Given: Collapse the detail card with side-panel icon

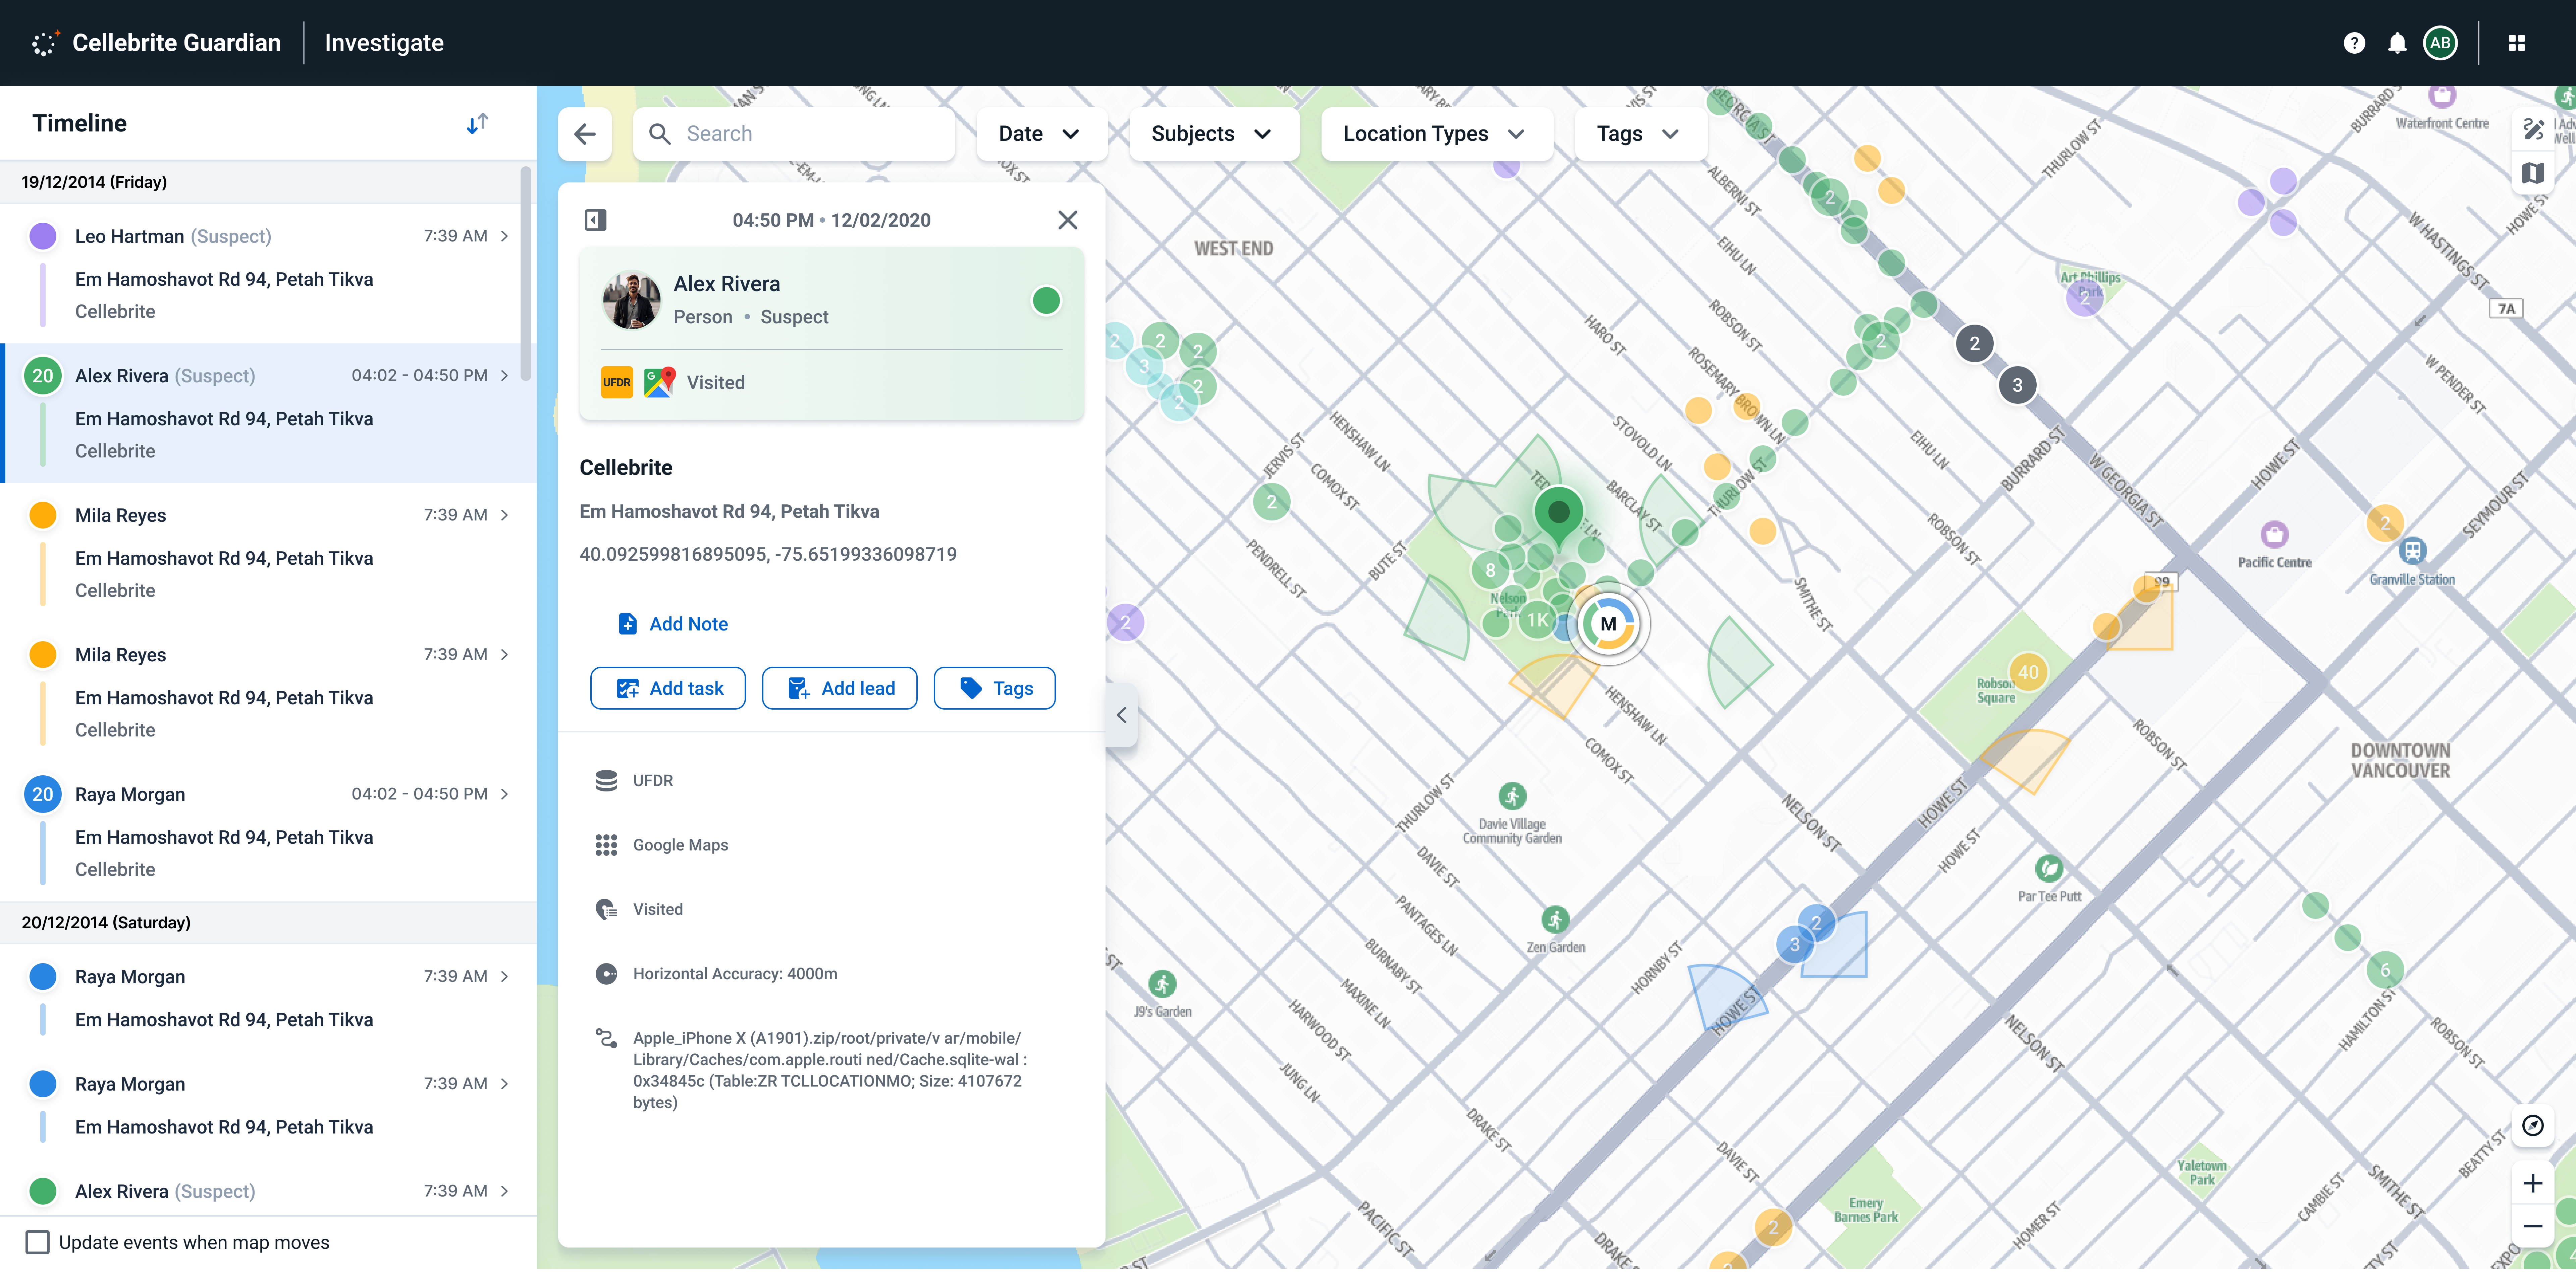Looking at the screenshot, I should (596, 220).
